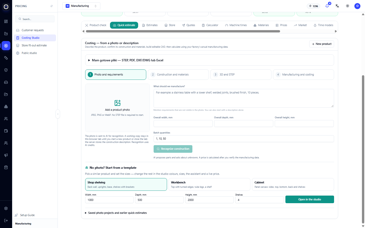The height and width of the screenshot is (228, 365).
Task: Open the Setup Guide link
Action: click(x=25, y=215)
